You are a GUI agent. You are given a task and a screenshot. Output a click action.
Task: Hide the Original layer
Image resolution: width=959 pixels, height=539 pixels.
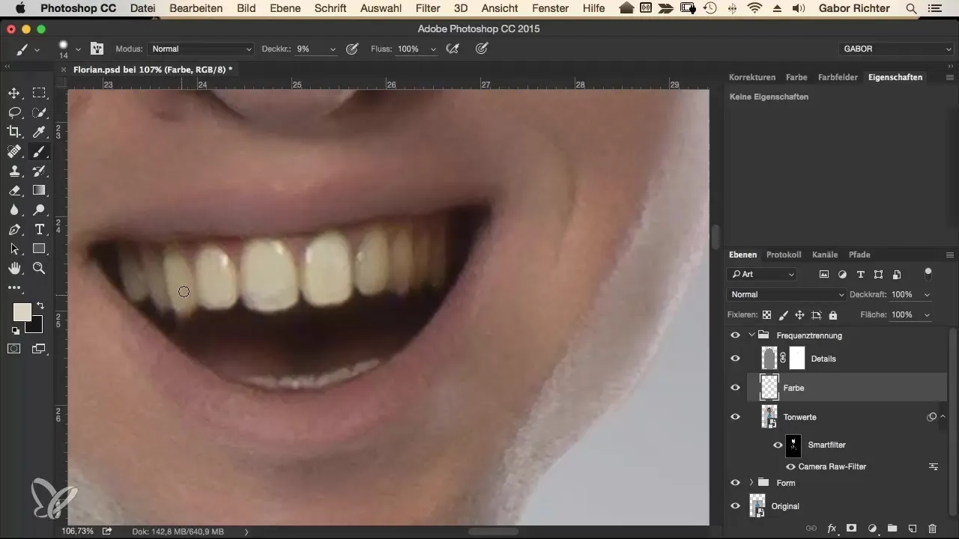pos(735,506)
